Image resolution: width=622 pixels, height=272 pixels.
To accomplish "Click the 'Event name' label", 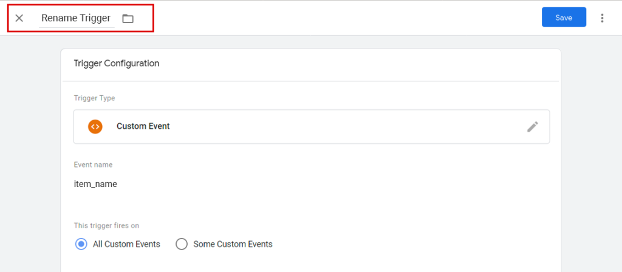I will point(93,165).
